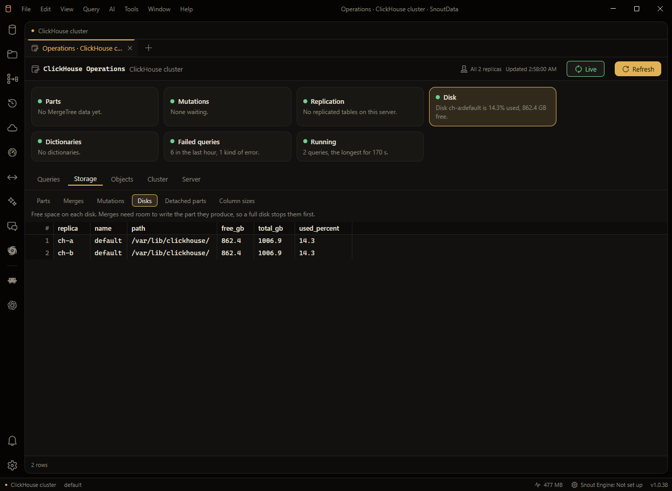Screen dimensions: 672x491
Task: Select the Disks sub-tab
Action: click(x=145, y=201)
